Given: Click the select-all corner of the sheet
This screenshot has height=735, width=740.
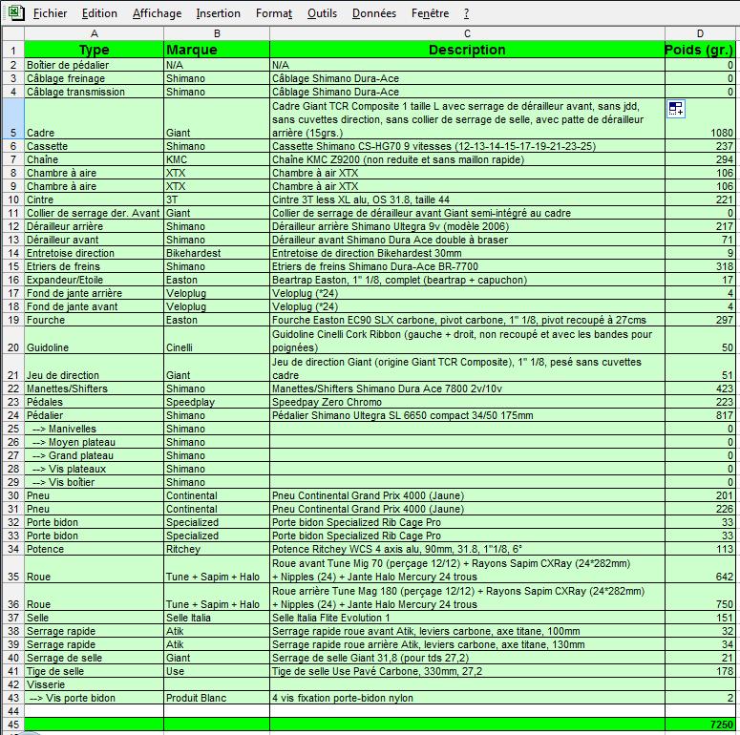Looking at the screenshot, I should click(x=13, y=33).
